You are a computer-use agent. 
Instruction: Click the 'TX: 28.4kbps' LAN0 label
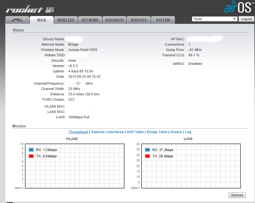pos(163,156)
